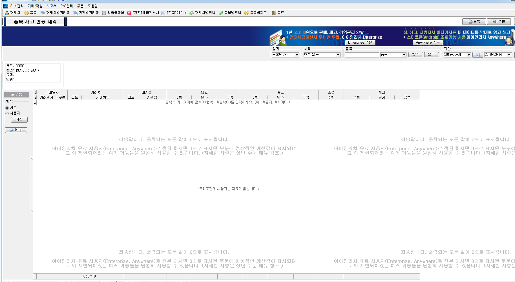Open the 보고서 menu
The image size is (515, 282).
pyautogui.click(x=51, y=6)
